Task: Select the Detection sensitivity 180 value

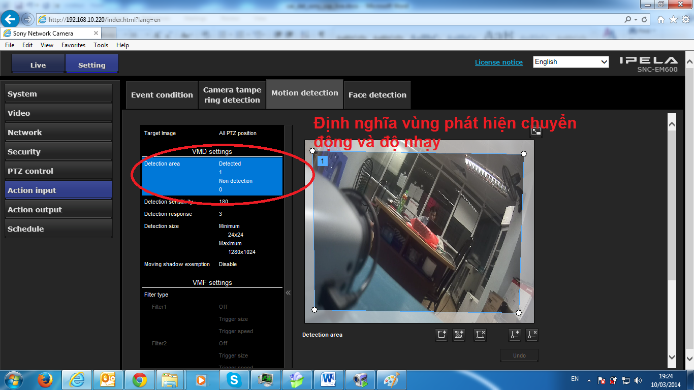Action: tap(224, 202)
